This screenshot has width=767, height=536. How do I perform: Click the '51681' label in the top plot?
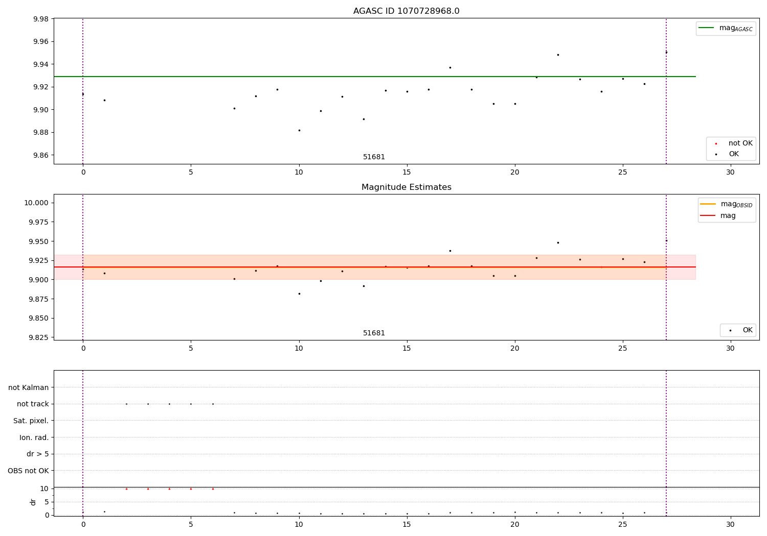(374, 157)
